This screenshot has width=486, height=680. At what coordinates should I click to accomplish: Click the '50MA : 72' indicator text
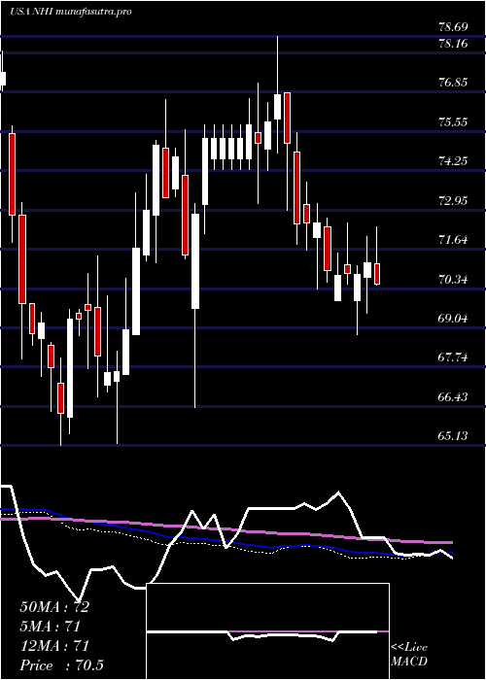point(54,607)
